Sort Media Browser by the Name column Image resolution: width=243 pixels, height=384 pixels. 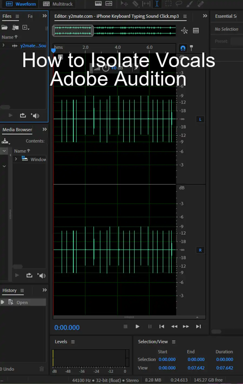(22, 151)
